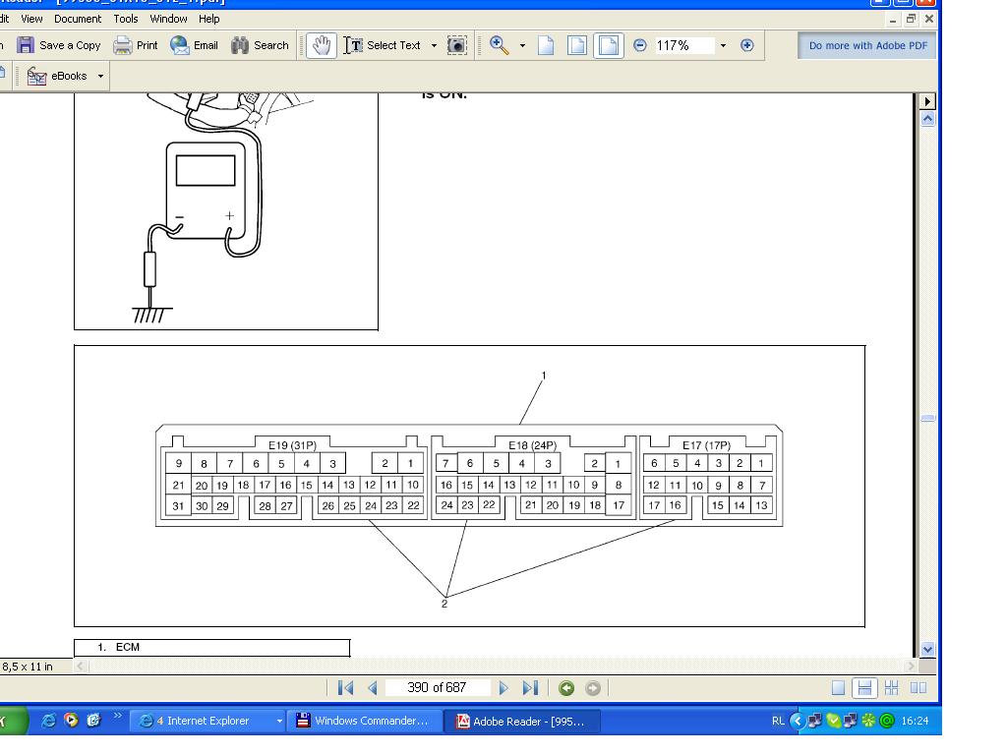Open the Tools menu
This screenshot has width=1007, height=755.
pyautogui.click(x=126, y=19)
